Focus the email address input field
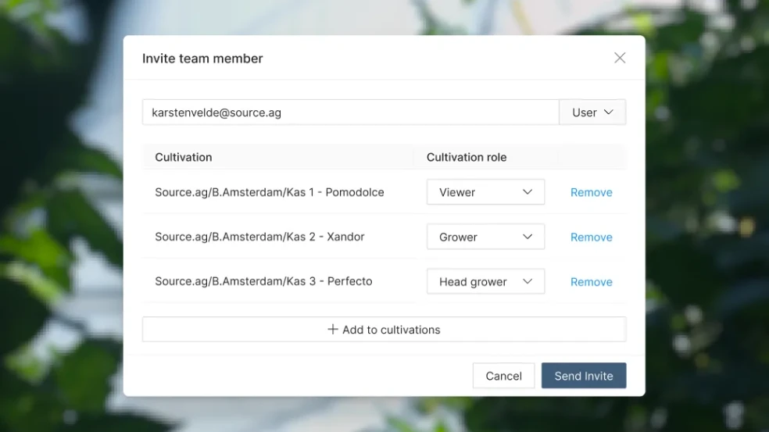769x432 pixels. click(x=350, y=112)
